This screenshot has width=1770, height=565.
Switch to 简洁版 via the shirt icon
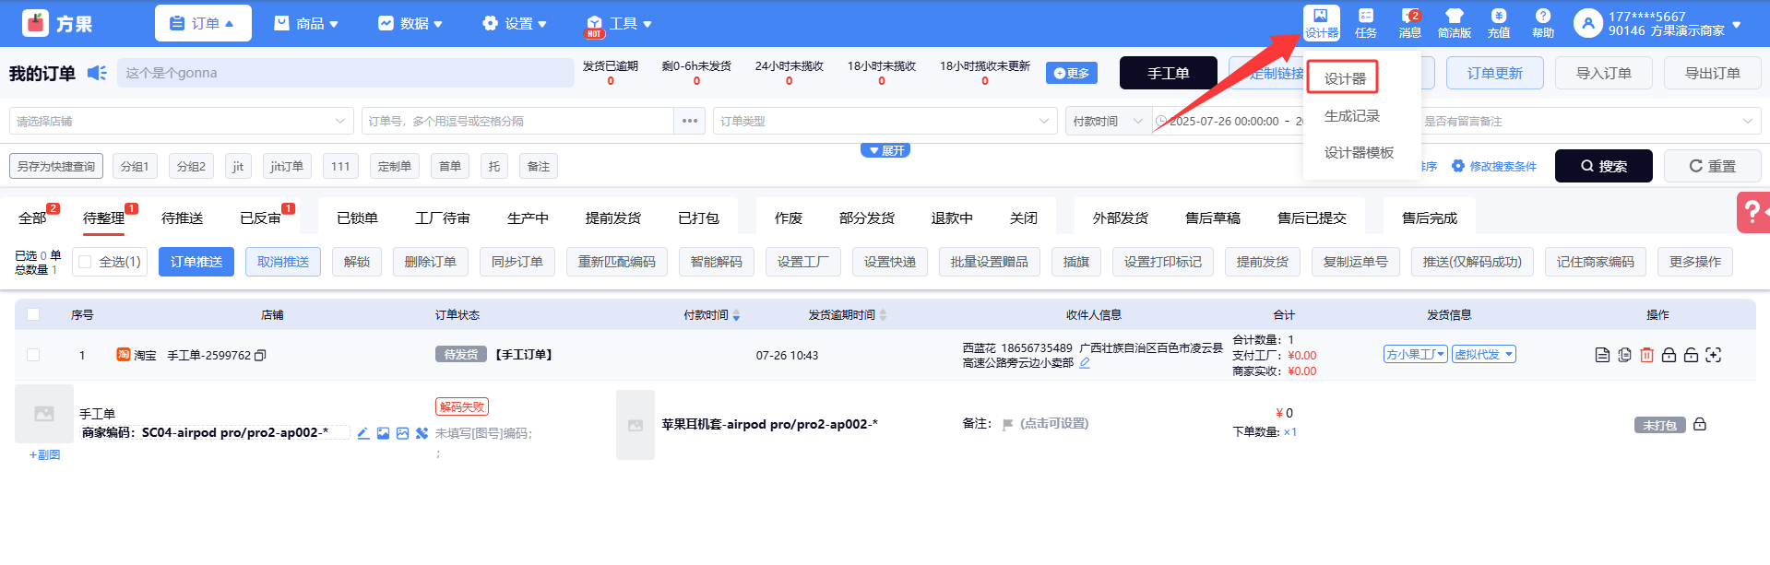coord(1454,22)
